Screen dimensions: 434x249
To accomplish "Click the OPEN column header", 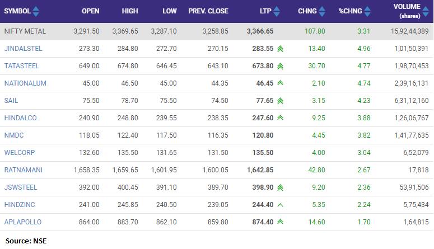I will (91, 11).
